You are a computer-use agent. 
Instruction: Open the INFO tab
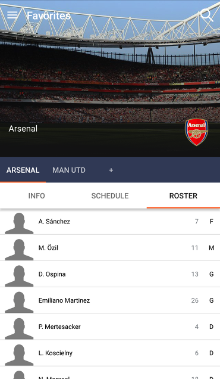tap(37, 196)
